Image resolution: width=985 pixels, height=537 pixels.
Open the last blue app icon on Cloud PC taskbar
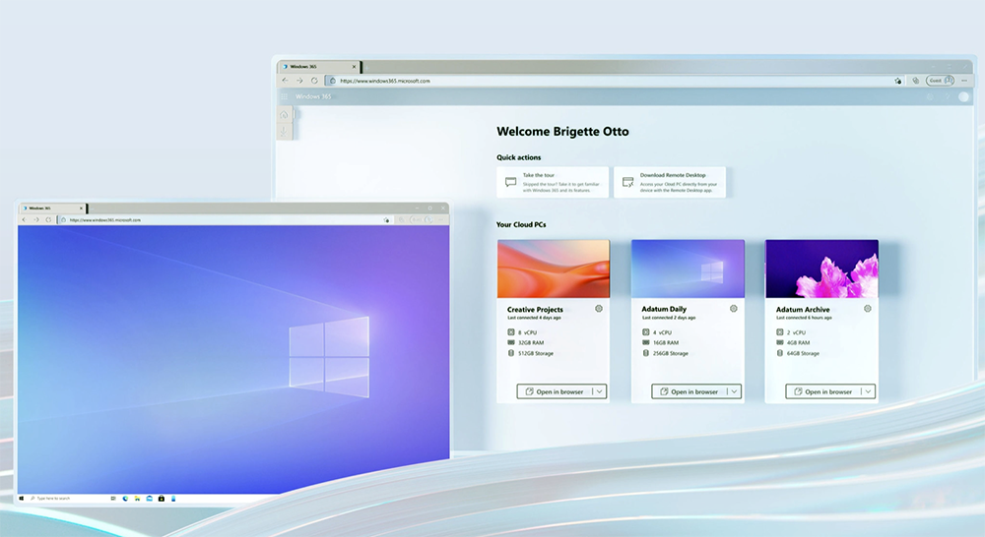[173, 498]
